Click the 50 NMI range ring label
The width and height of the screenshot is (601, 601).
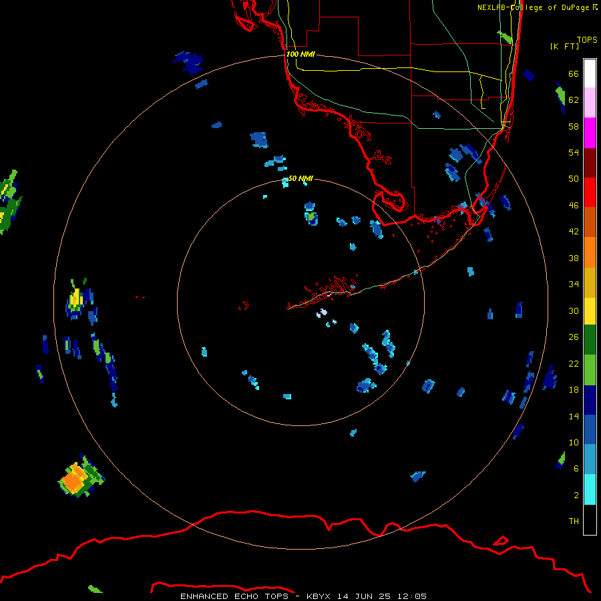tap(300, 178)
